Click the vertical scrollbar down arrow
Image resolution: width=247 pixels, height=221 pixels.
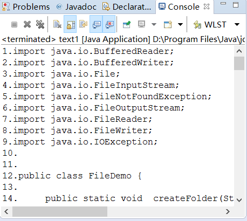(x=239, y=200)
